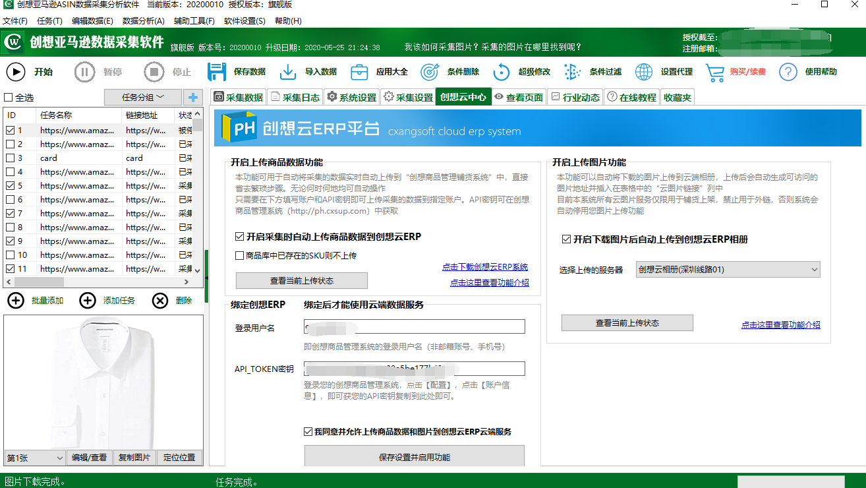Viewport: 866px width, 488px height.
Task: Open the 帮助(H) menu
Action: coord(288,21)
